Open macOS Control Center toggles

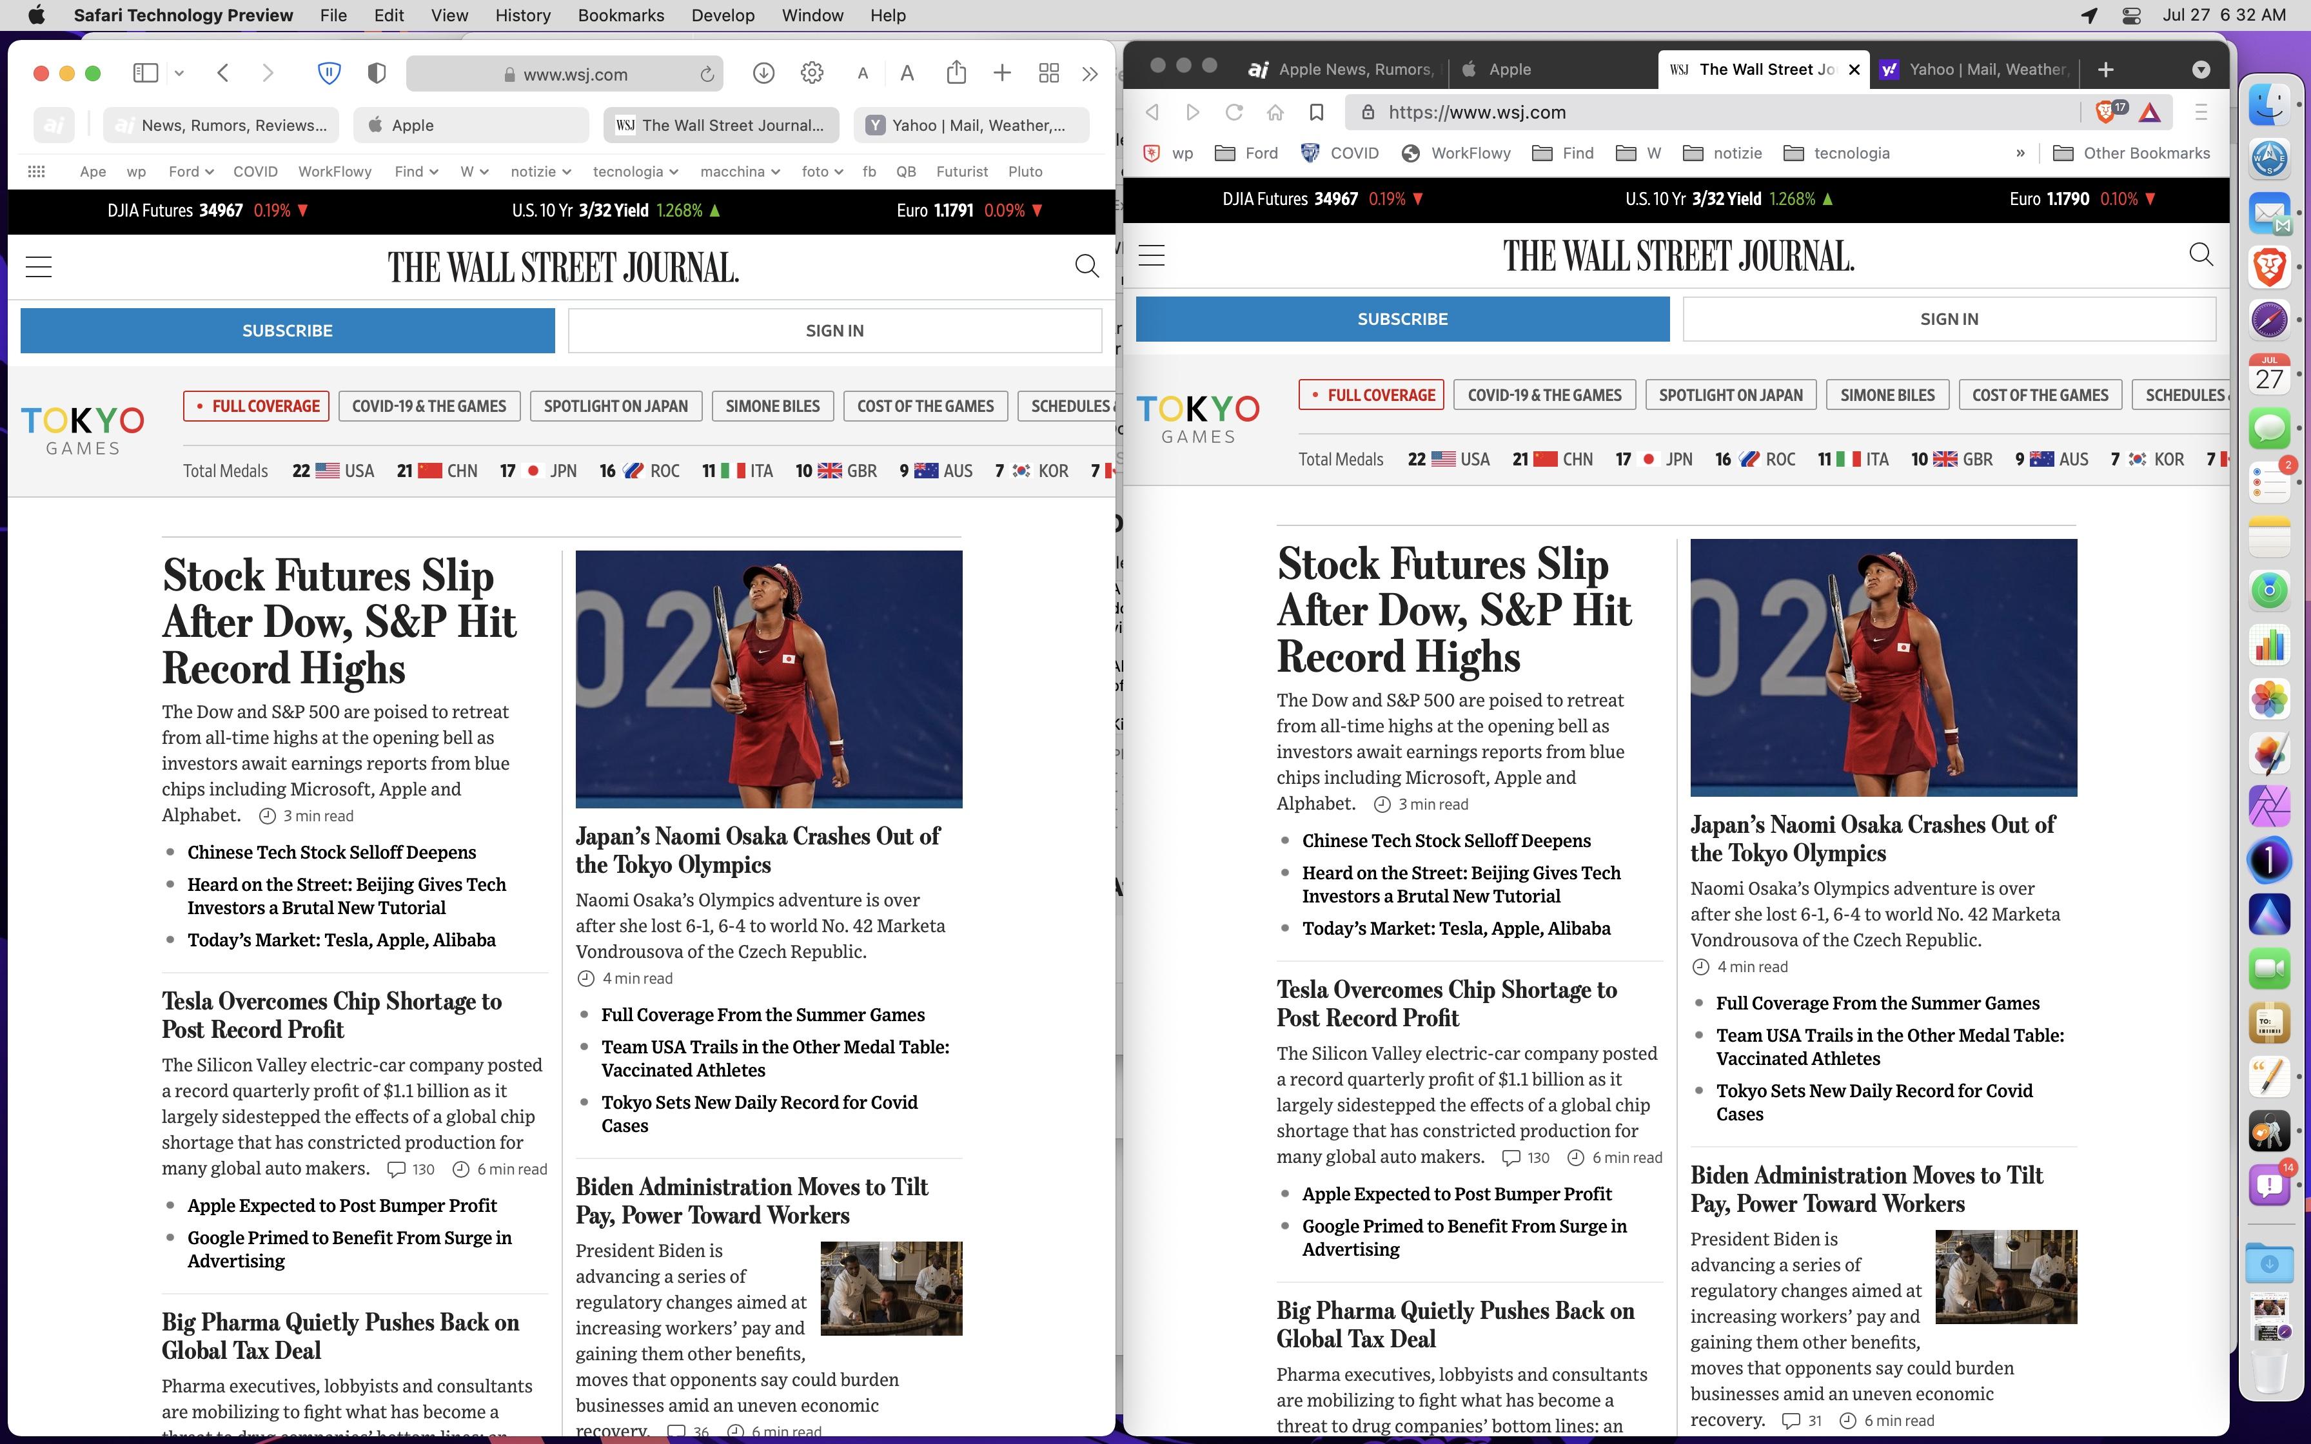pyautogui.click(x=2132, y=15)
